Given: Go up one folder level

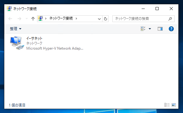Looking at the screenshot, I should (x=33, y=19).
